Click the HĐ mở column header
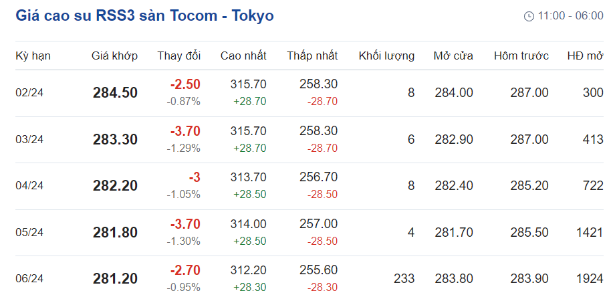Viewport: 613px width, 299px height. tap(585, 56)
